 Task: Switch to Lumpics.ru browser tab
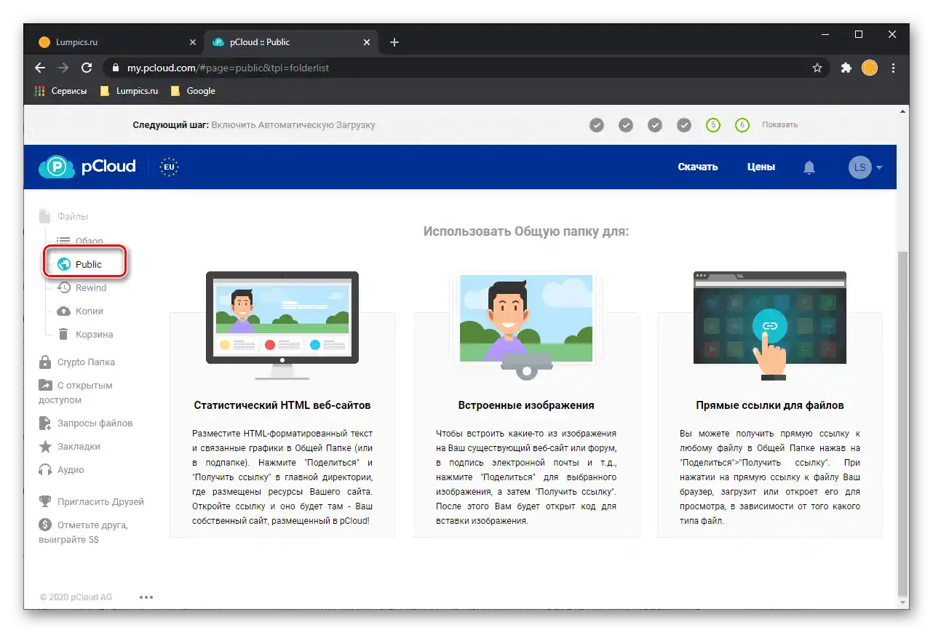tap(116, 42)
